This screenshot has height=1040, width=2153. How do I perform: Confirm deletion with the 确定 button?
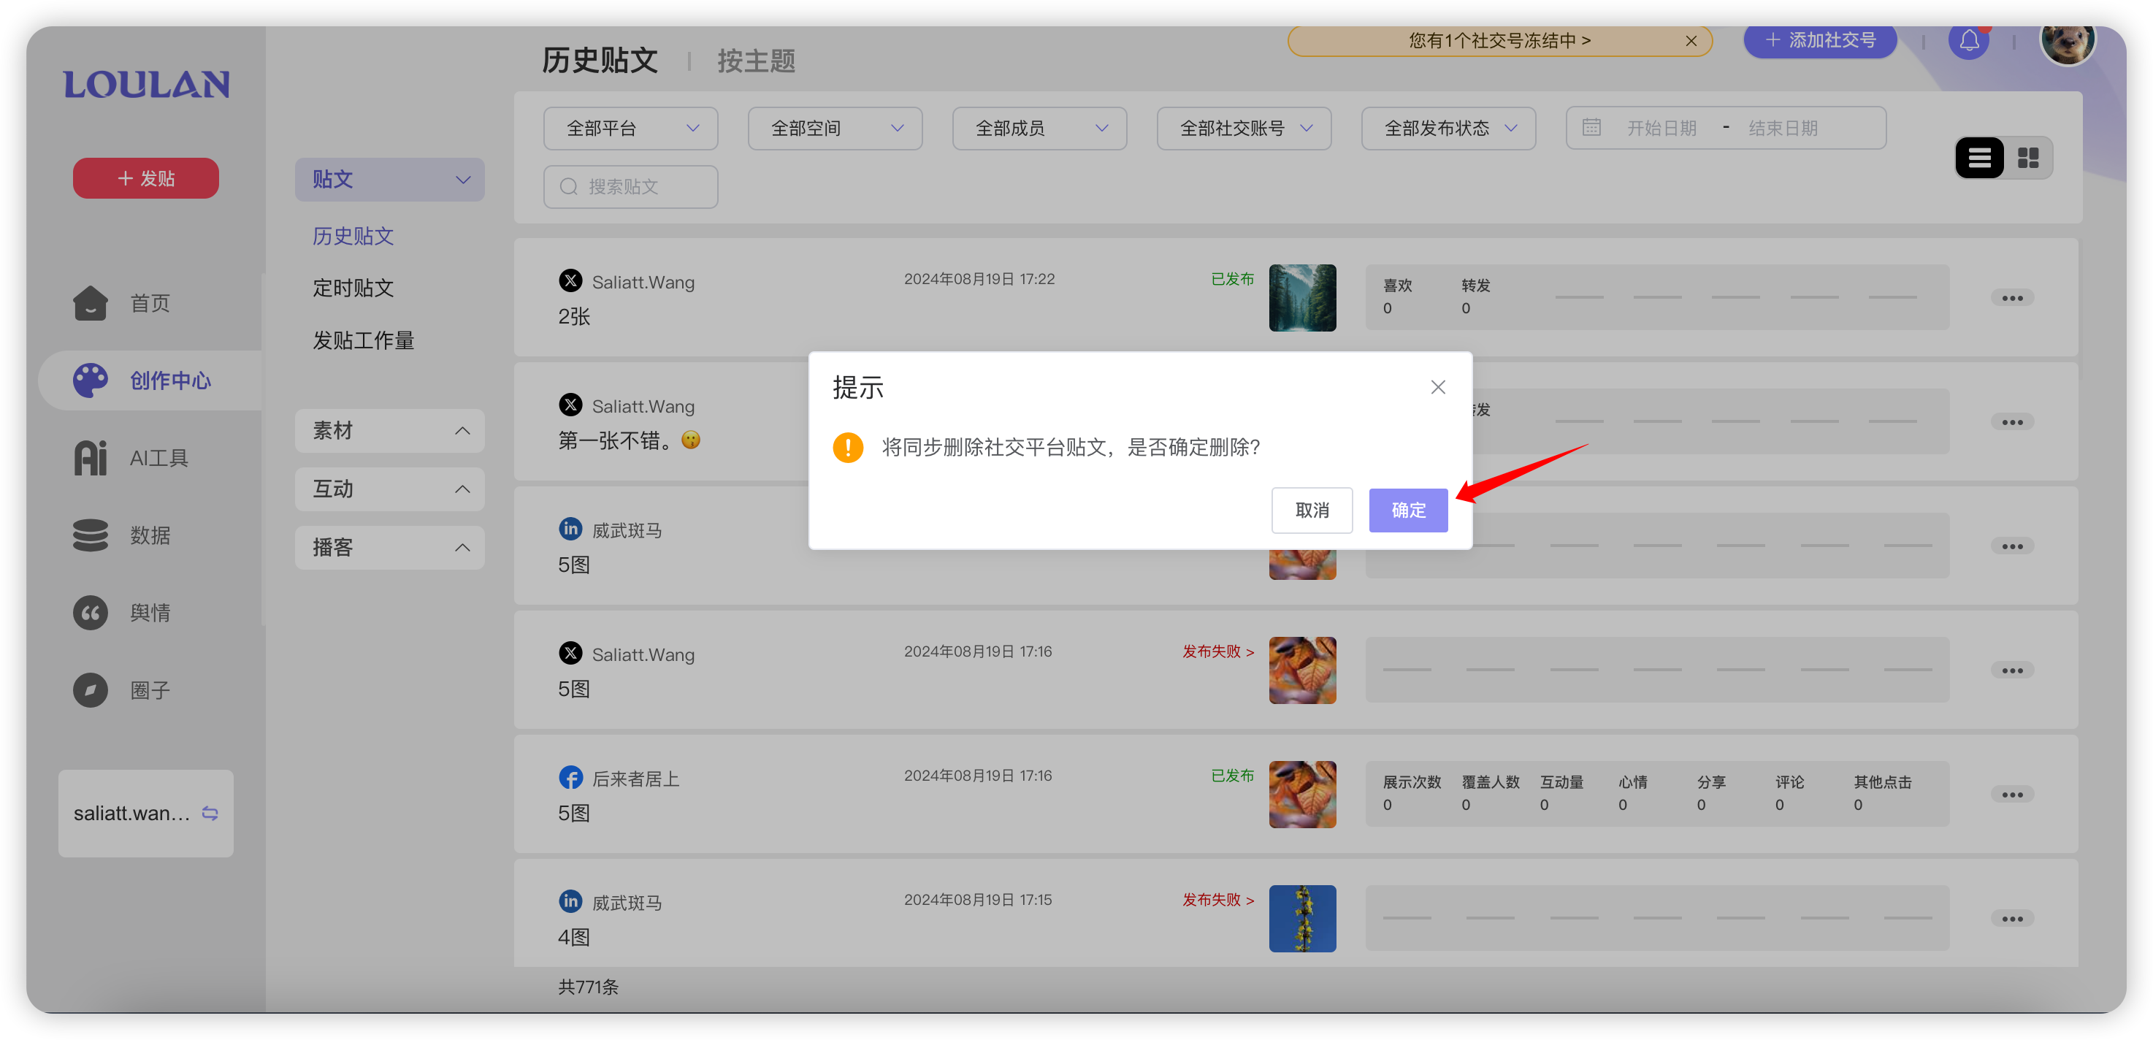point(1407,509)
